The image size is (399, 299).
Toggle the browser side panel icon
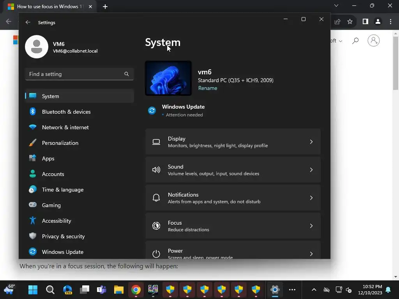click(365, 22)
